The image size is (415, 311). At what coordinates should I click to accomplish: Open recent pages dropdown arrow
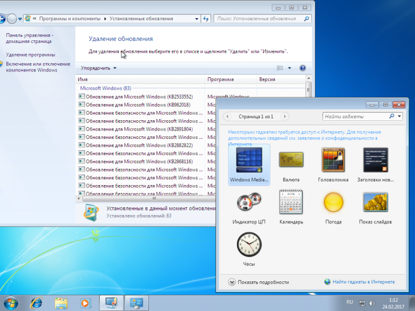tap(20, 19)
